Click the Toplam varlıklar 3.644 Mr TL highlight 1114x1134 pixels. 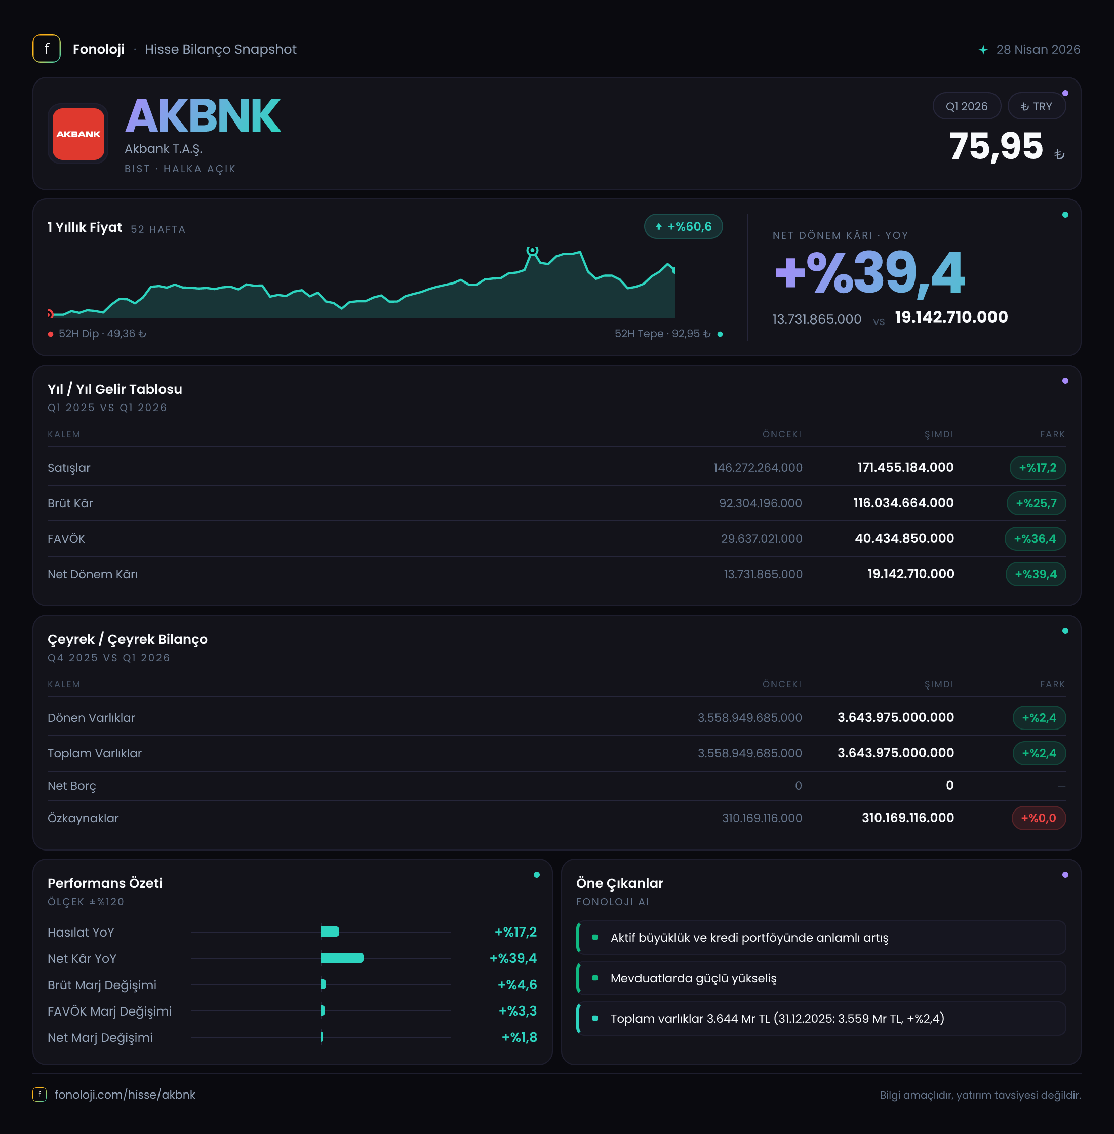(x=821, y=1018)
